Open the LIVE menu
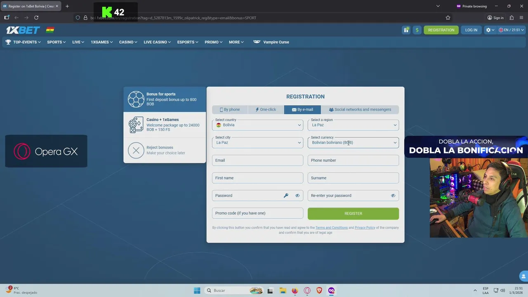This screenshot has height=297, width=528. click(78, 42)
